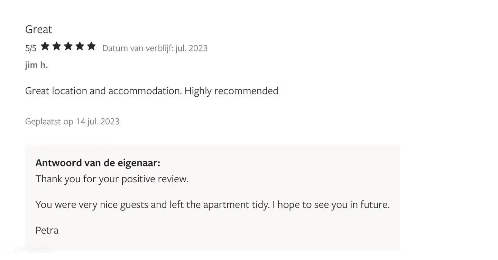Click the first star in the rating
This screenshot has height=260, width=498.
coord(45,47)
